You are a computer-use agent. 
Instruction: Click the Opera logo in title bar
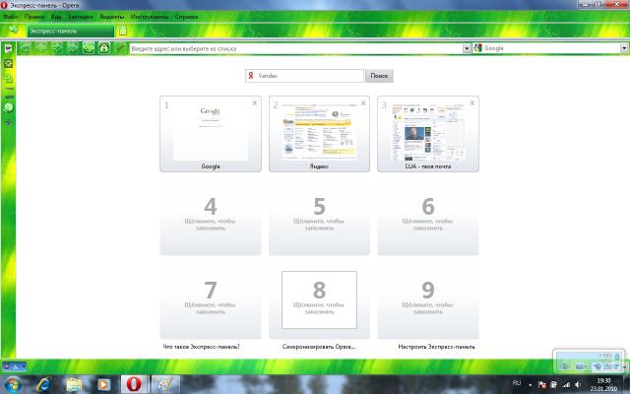[4, 5]
